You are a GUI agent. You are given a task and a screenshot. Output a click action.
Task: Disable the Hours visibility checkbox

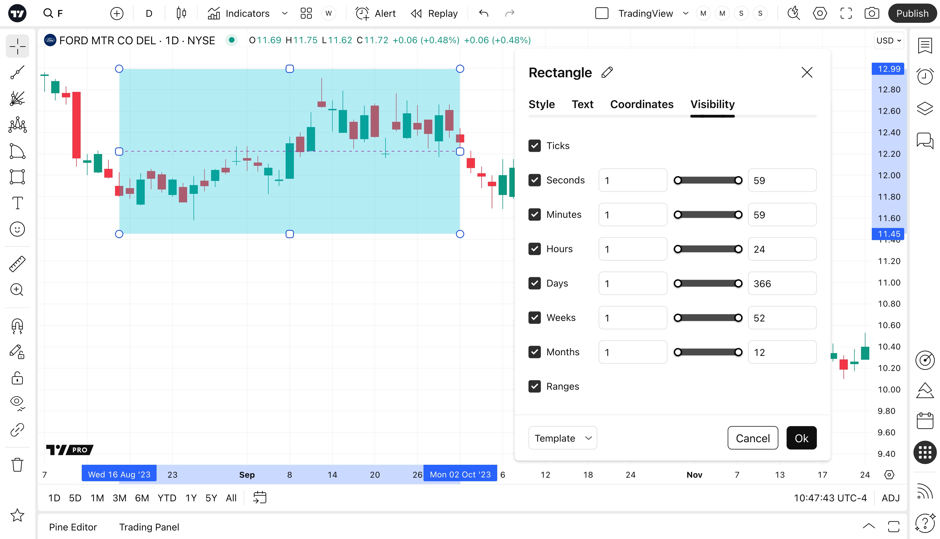[x=534, y=249]
